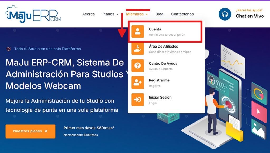This screenshot has height=153, width=270.
Task: Click the Cuenta menu entry
Action: click(x=155, y=29)
